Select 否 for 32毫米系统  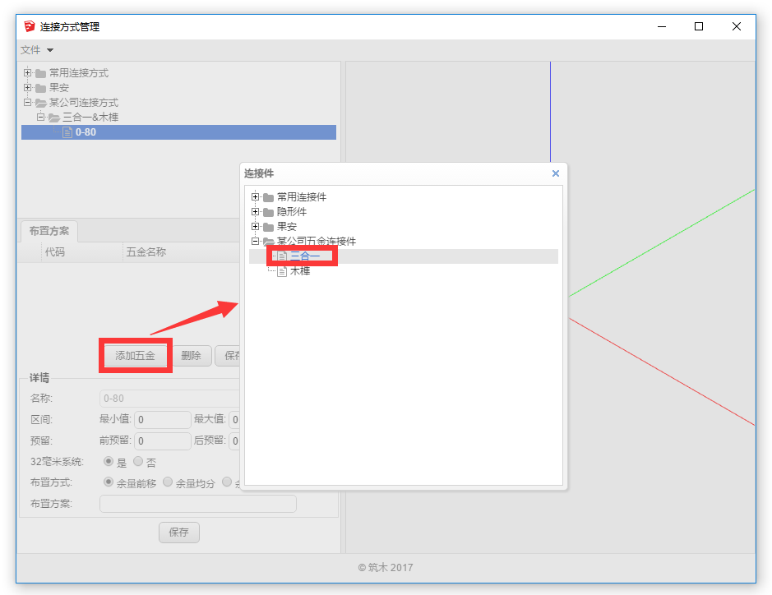pyautogui.click(x=137, y=462)
